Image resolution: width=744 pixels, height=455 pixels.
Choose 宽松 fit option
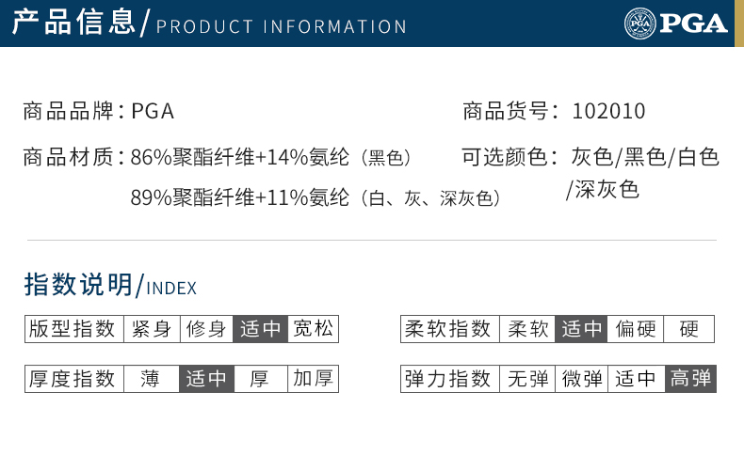point(314,329)
